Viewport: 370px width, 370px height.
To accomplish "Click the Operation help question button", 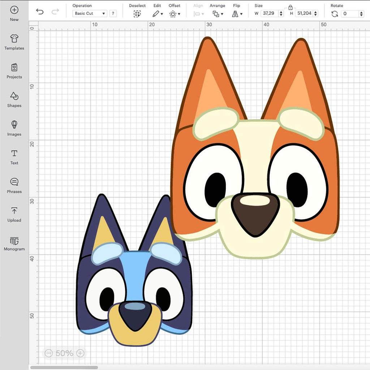I will point(113,13).
